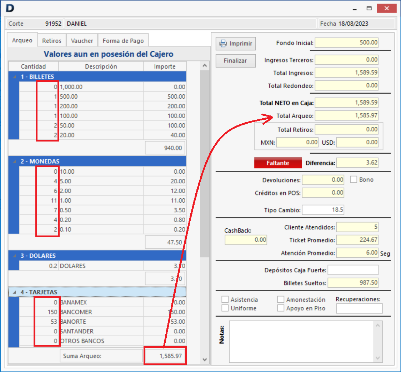Open the Forma de Pago tab
This screenshot has width=401, height=372.
123,41
